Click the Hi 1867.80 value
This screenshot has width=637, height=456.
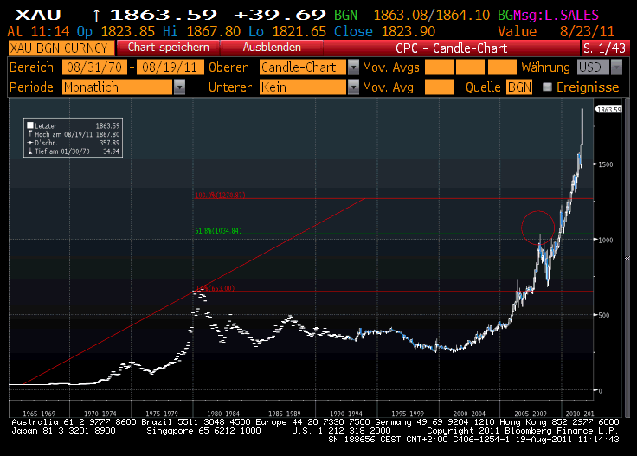pyautogui.click(x=202, y=32)
